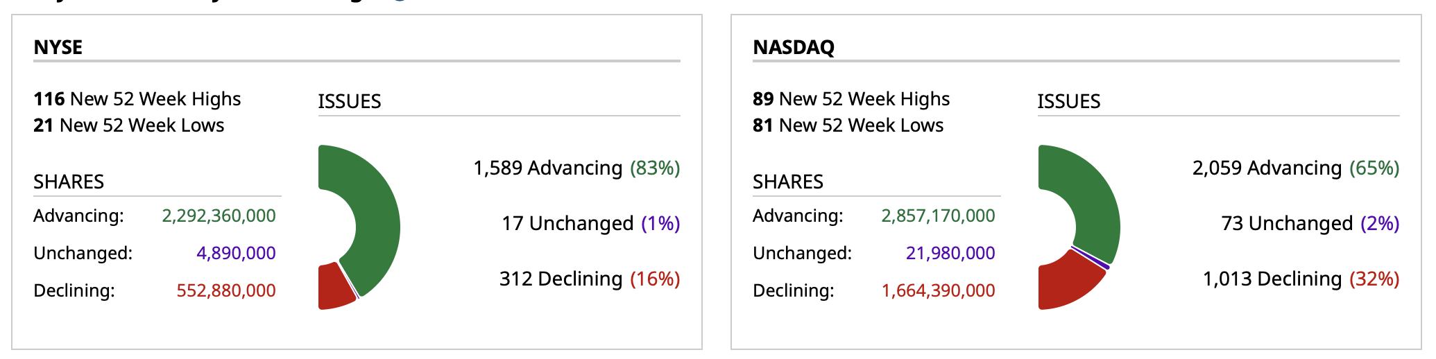Click the NASDAQ 73 Unchanged (2%) label
The image size is (1436, 359).
[1310, 224]
